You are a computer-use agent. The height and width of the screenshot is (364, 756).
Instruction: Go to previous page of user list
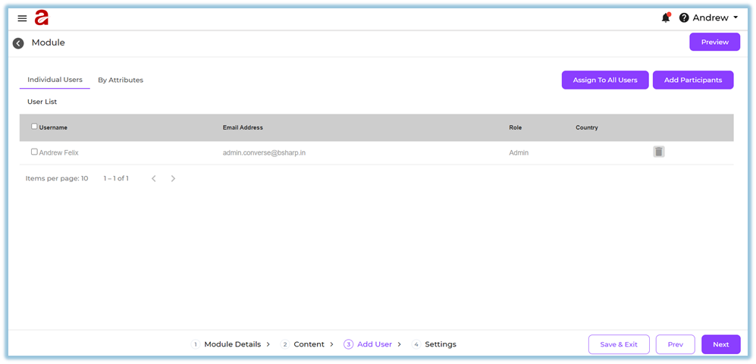(x=153, y=178)
